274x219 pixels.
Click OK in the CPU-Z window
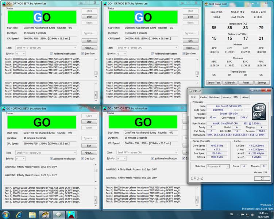pyautogui.click(x=262, y=178)
